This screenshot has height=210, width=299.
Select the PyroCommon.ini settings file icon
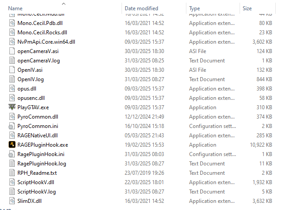[x=12, y=126]
